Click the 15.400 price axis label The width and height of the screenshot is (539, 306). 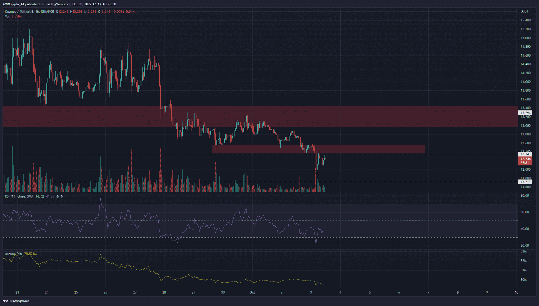click(525, 20)
